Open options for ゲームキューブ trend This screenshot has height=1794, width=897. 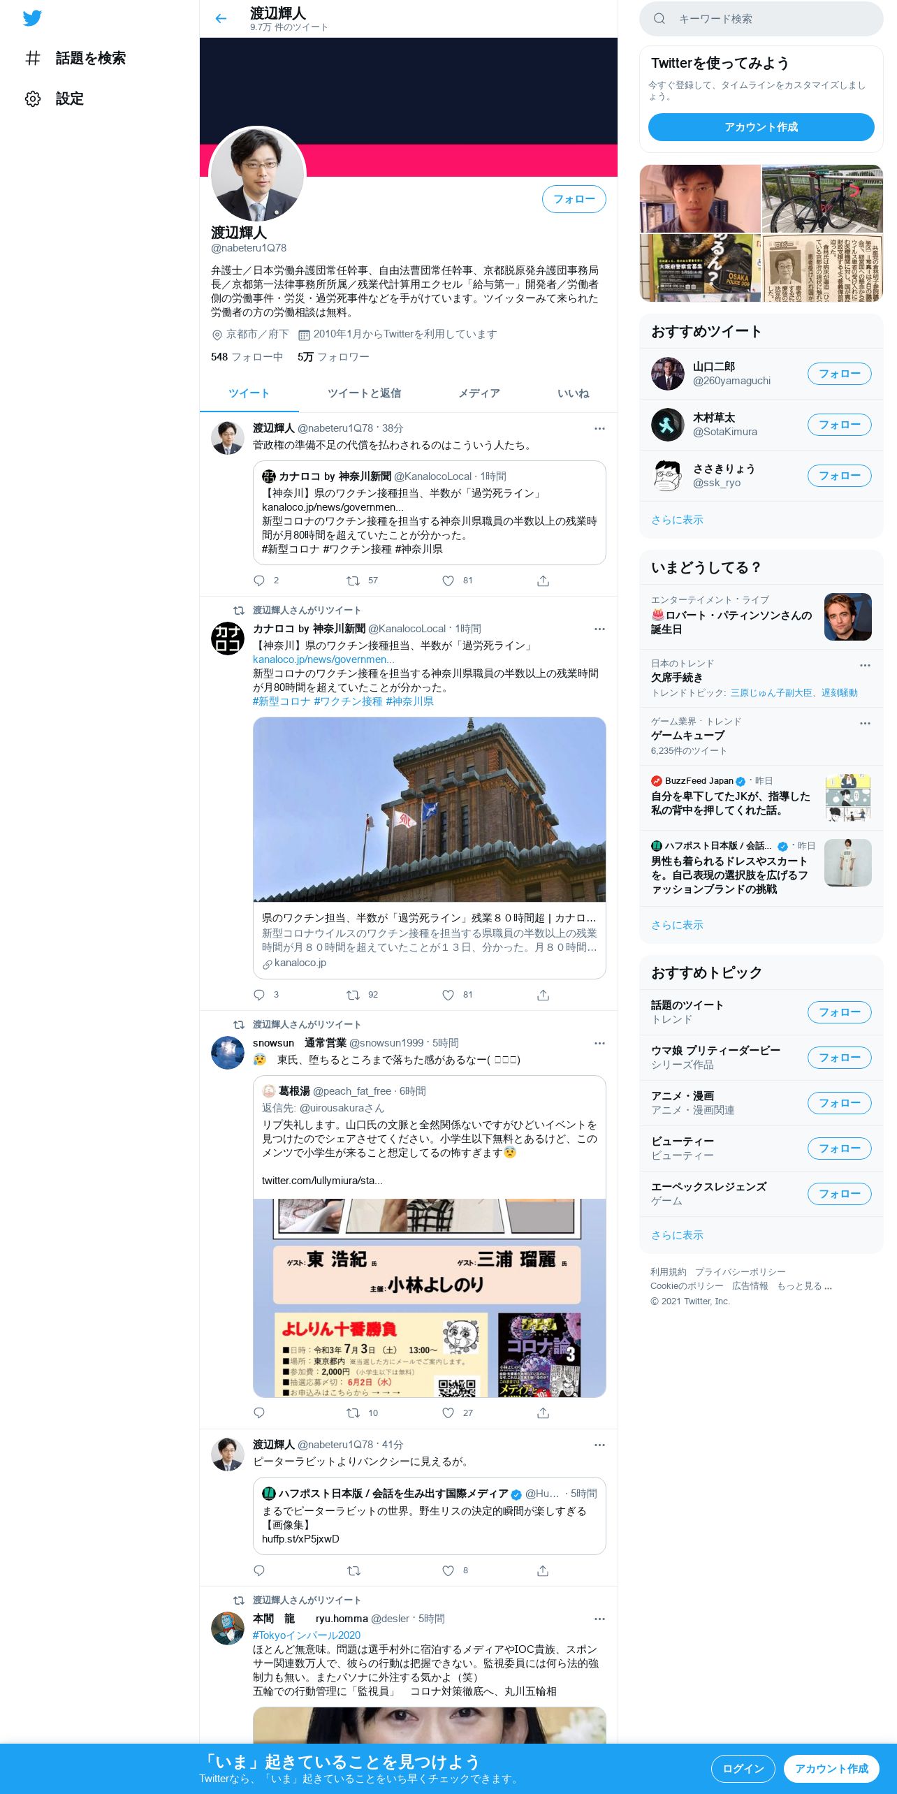(865, 723)
